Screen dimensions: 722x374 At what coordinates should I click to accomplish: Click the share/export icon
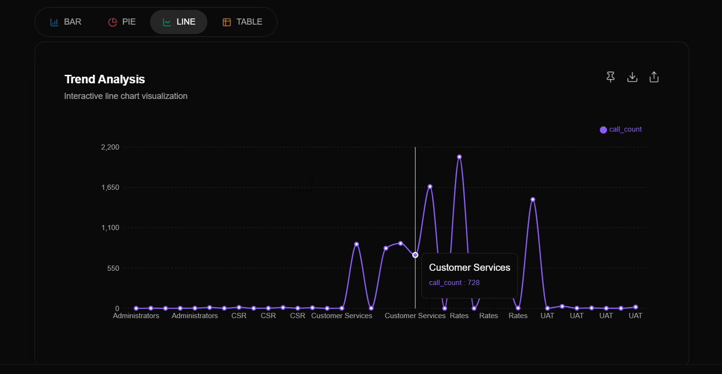pyautogui.click(x=654, y=77)
